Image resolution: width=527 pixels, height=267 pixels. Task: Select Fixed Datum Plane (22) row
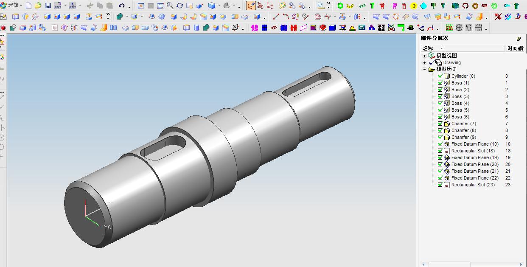click(x=475, y=178)
